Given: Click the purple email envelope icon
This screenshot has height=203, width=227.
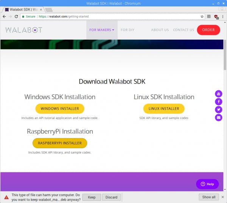Looking at the screenshot, I should tap(218, 118).
